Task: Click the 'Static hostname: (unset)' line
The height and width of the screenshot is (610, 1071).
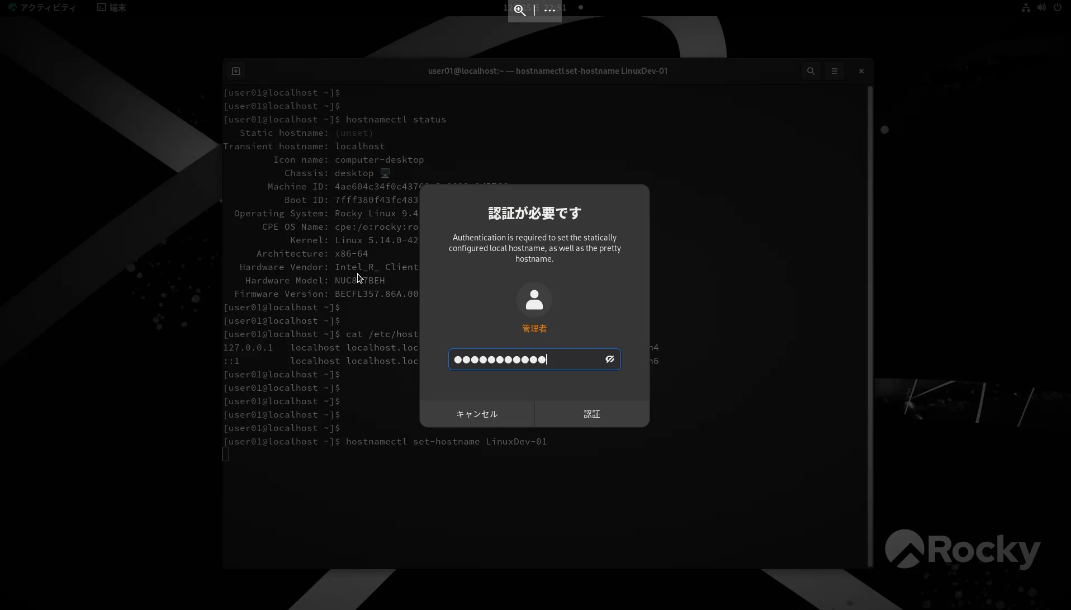Action: tap(306, 133)
